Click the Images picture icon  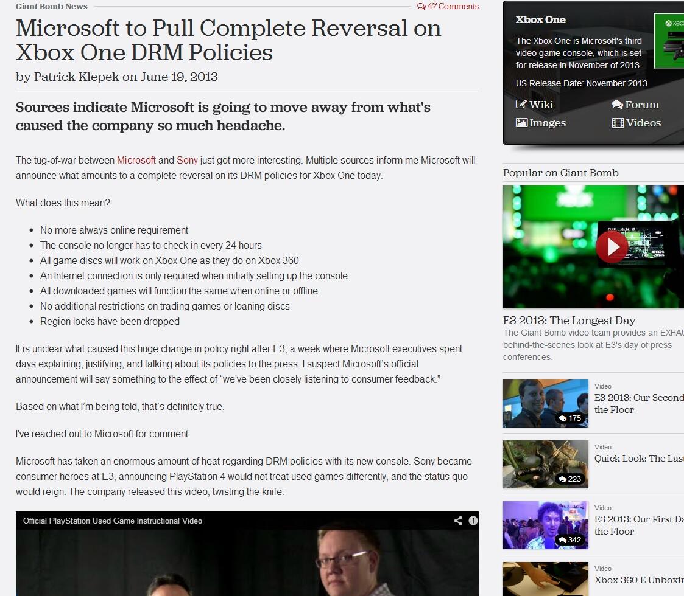(521, 122)
